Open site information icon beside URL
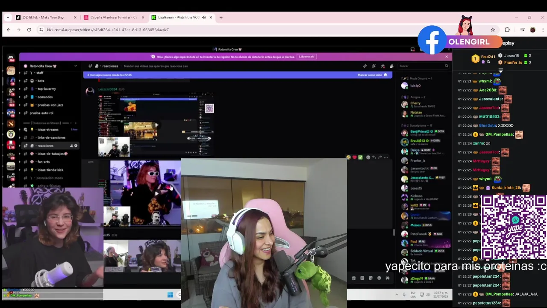The image size is (547, 308). (41, 30)
